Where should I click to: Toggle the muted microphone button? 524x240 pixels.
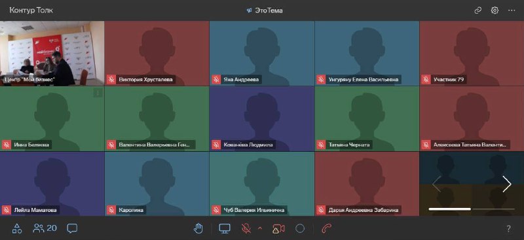pos(246,228)
